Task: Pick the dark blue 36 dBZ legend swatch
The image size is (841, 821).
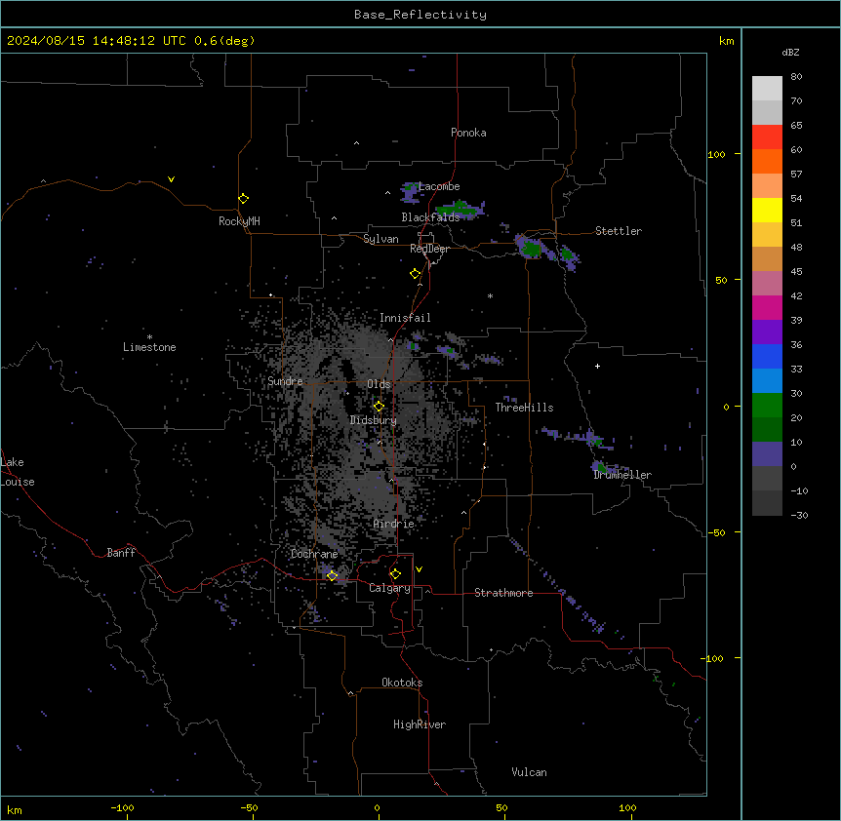Action: click(x=767, y=356)
